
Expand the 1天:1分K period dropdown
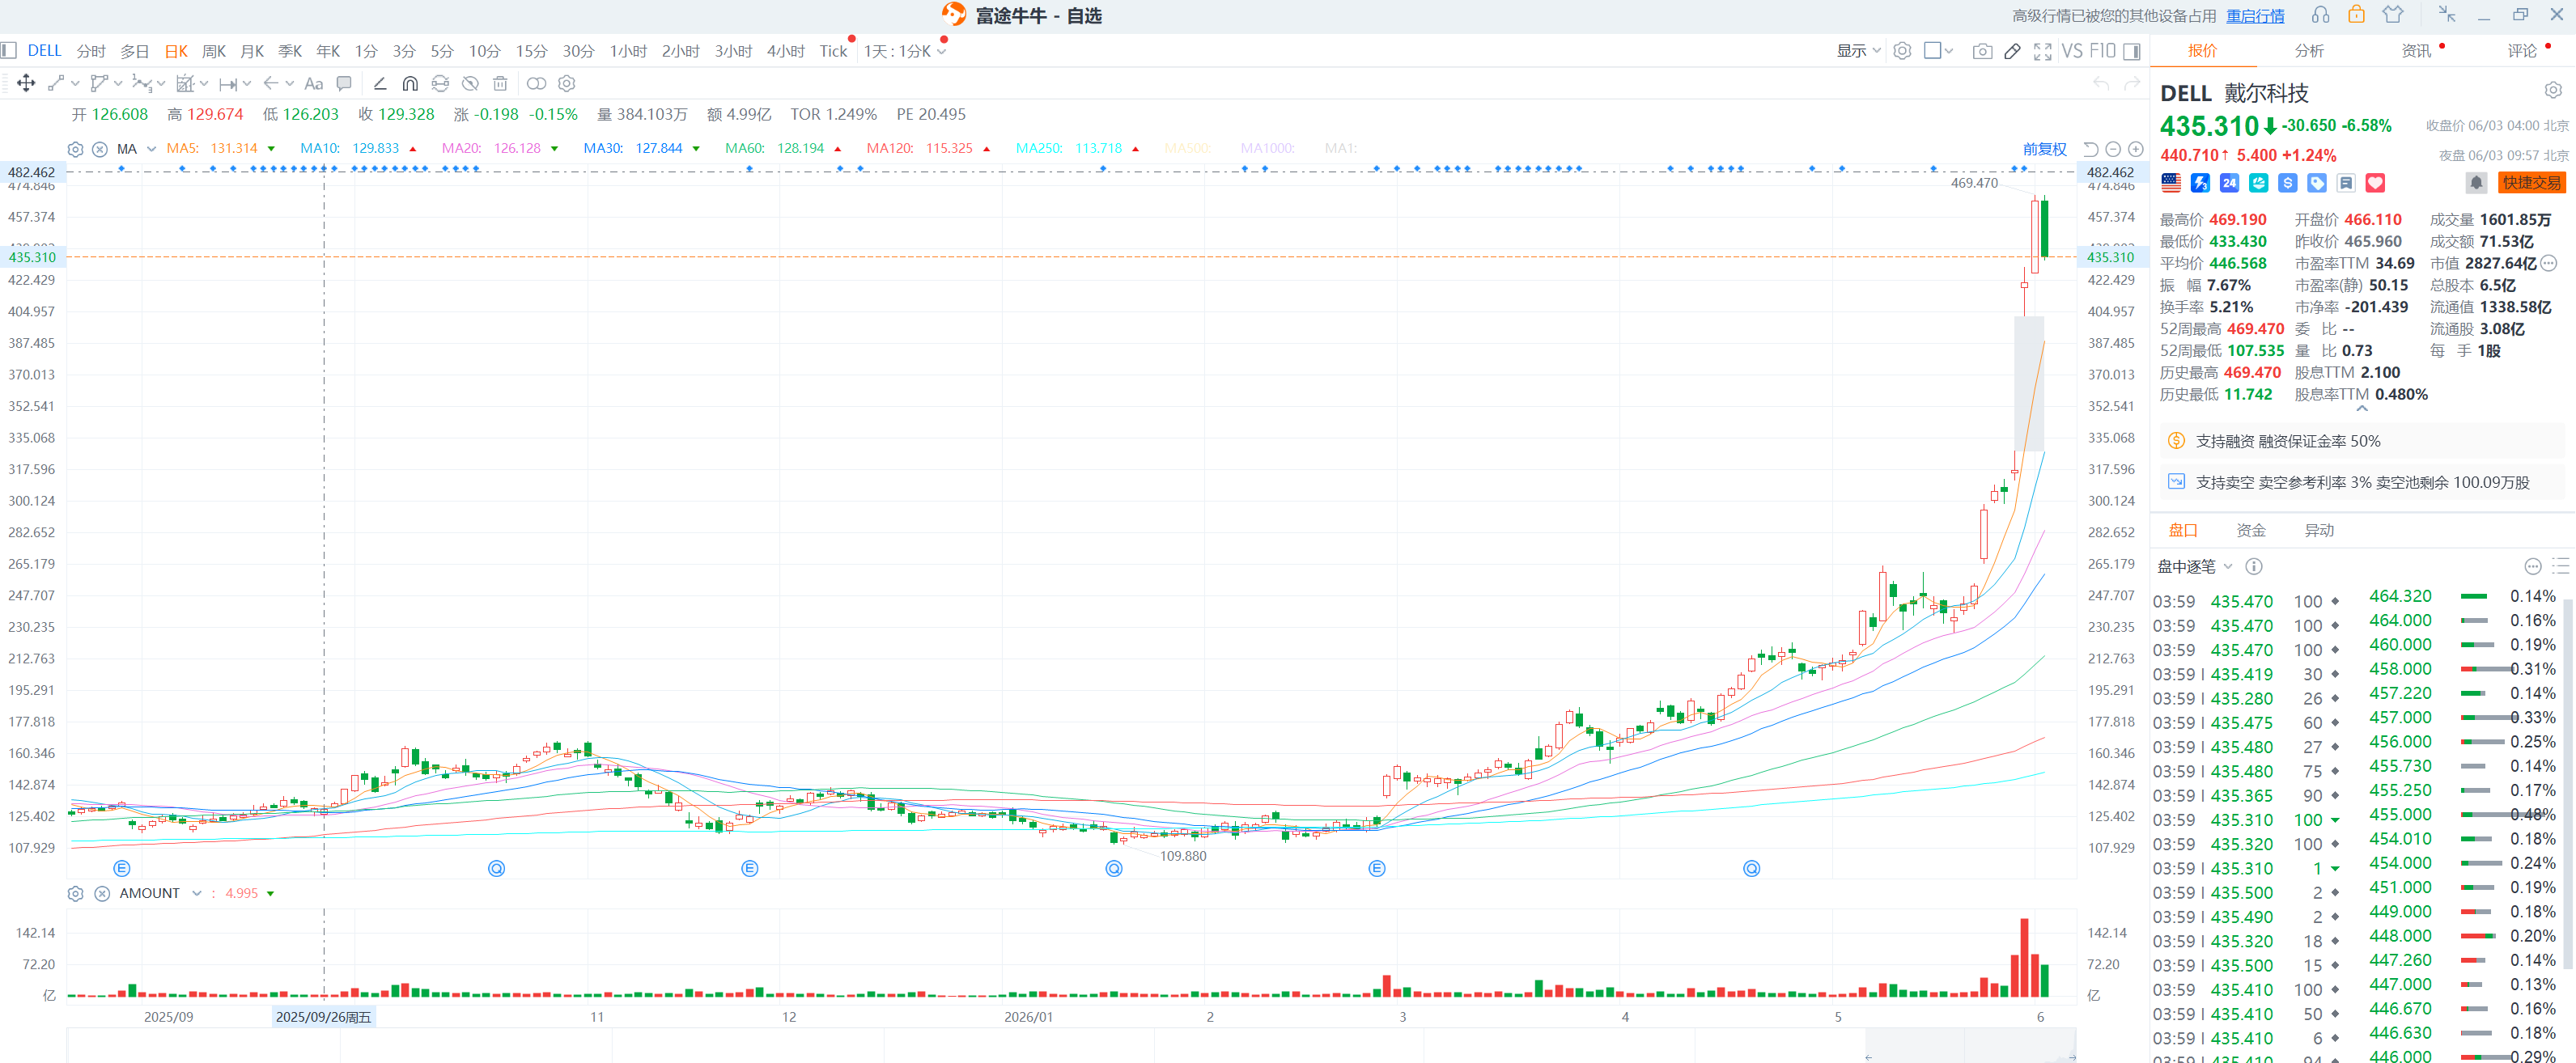coord(905,51)
